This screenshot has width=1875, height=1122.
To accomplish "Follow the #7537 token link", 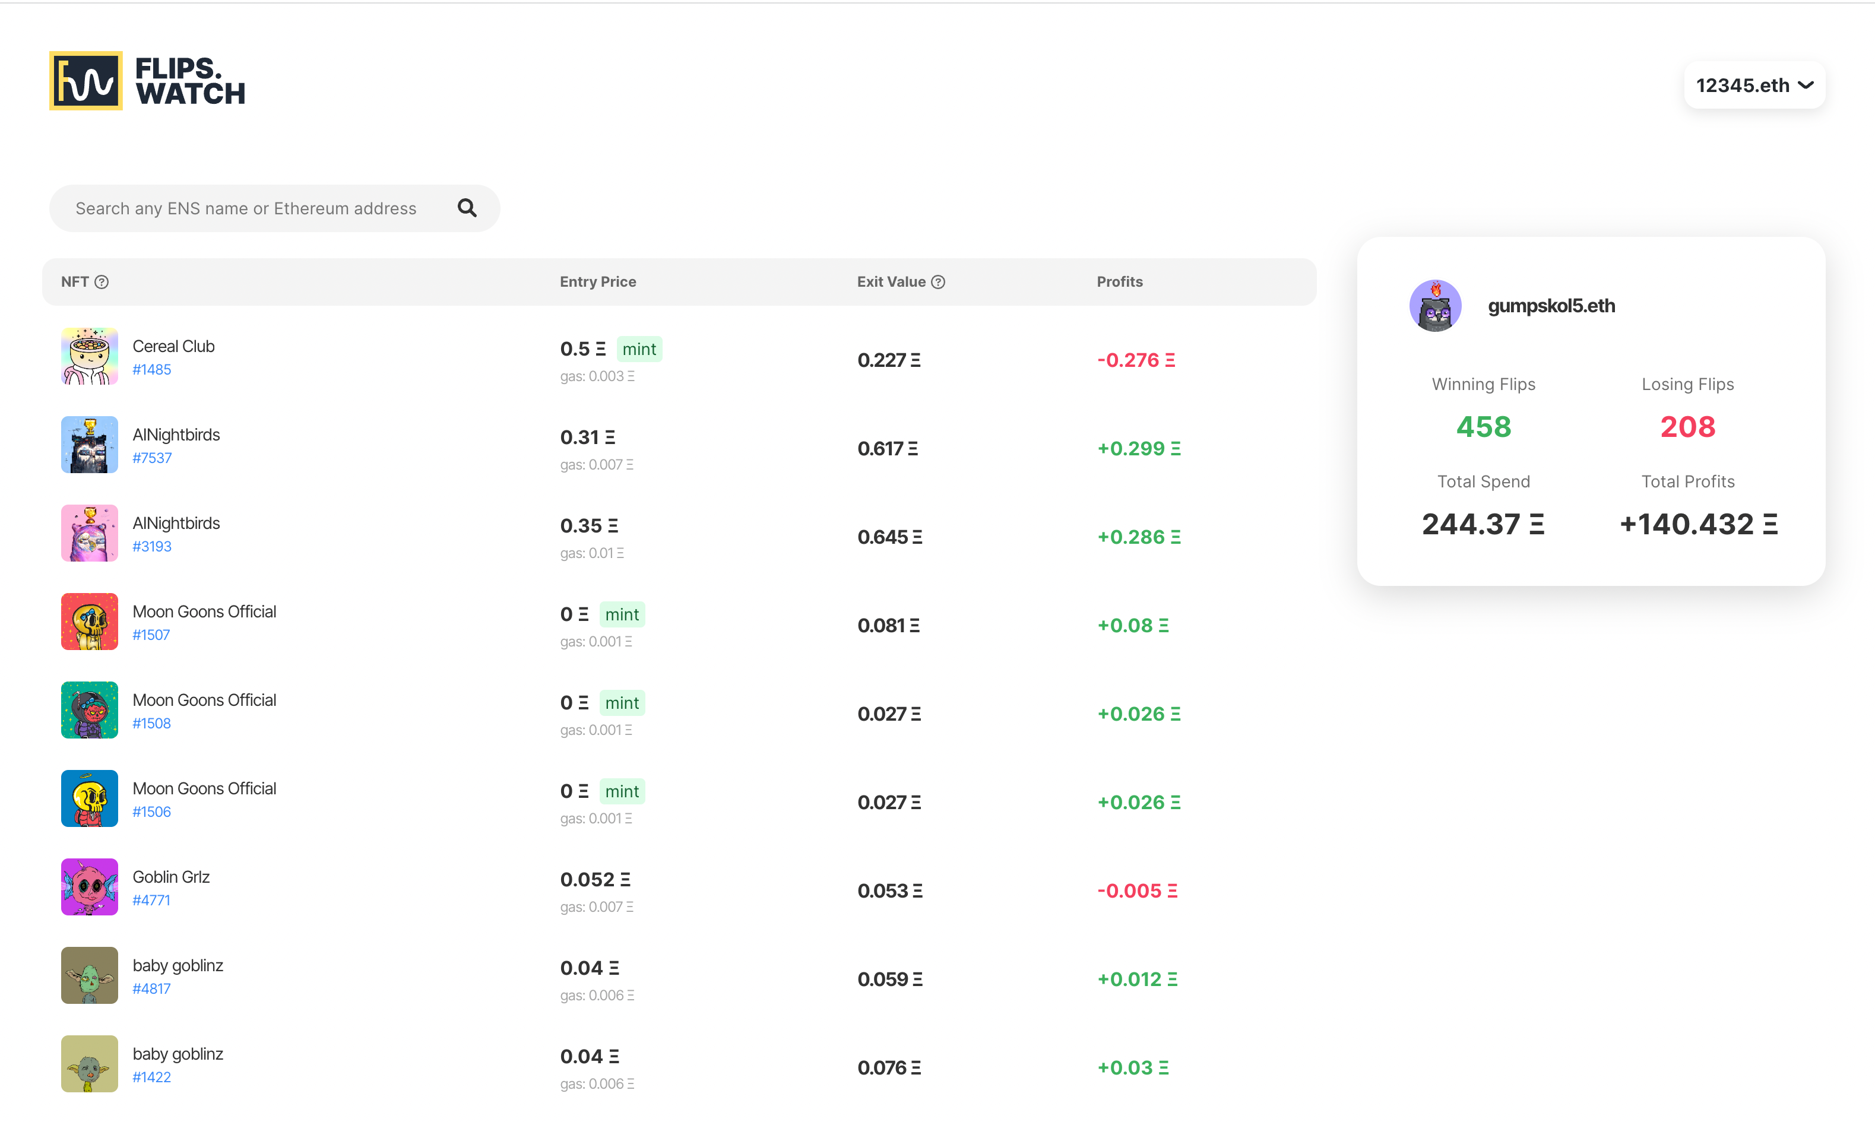I will pyautogui.click(x=152, y=458).
